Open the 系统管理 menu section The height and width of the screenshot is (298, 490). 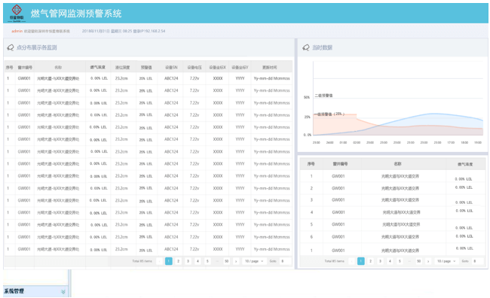(x=35, y=291)
